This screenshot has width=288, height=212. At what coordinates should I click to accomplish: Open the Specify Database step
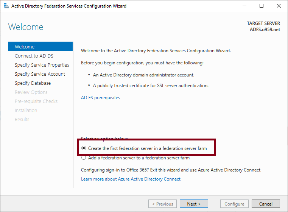click(x=33, y=83)
